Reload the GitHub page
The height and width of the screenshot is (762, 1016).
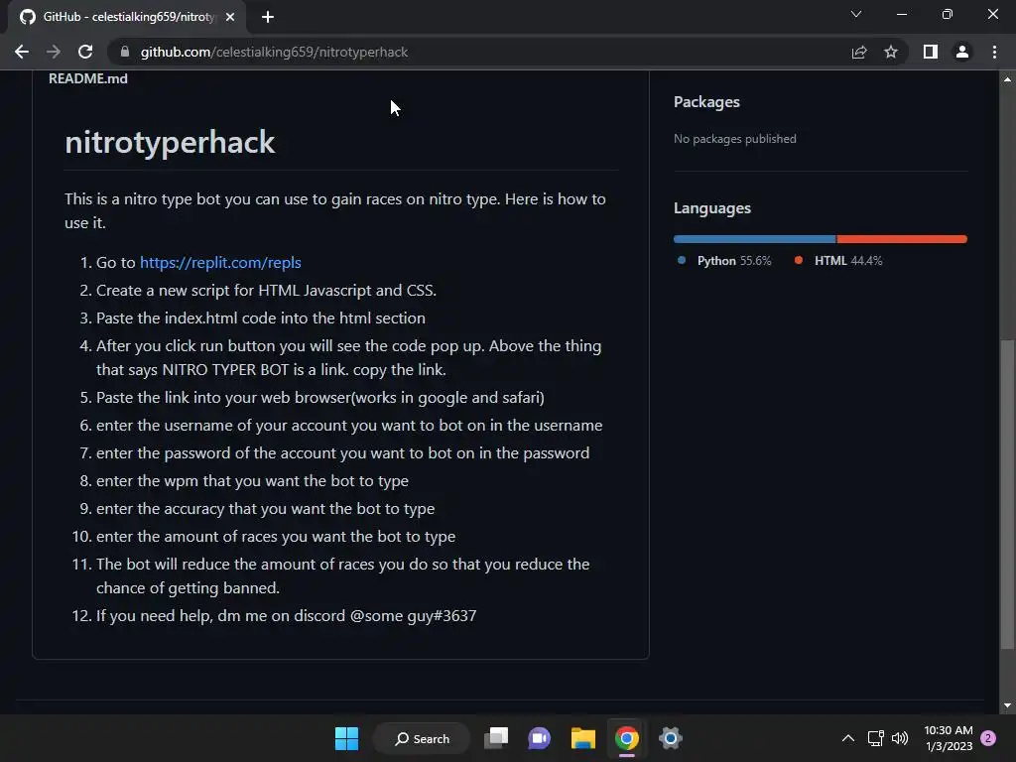tap(85, 52)
